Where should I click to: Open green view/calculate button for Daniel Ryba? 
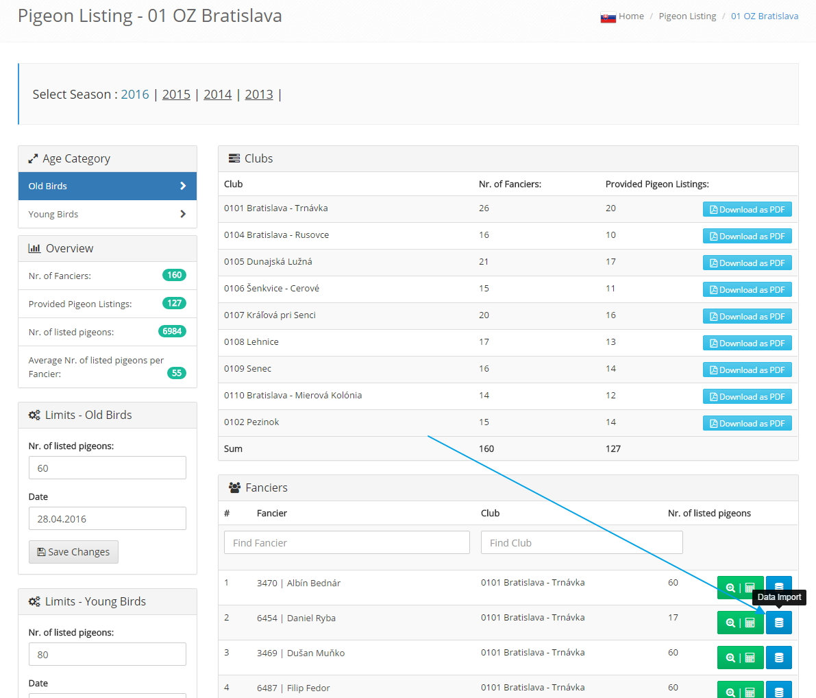tap(740, 623)
